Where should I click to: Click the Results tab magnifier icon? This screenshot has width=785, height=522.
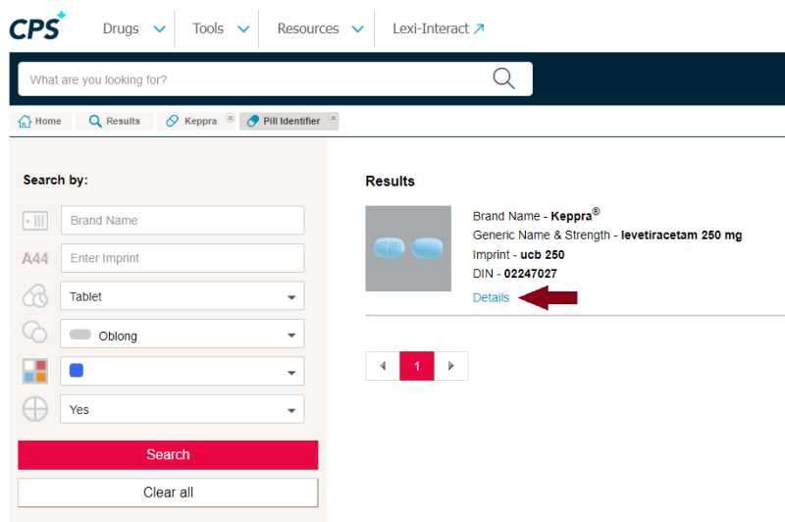(x=95, y=121)
